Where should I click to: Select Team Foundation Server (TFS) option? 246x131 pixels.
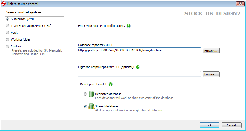[x=8, y=26]
